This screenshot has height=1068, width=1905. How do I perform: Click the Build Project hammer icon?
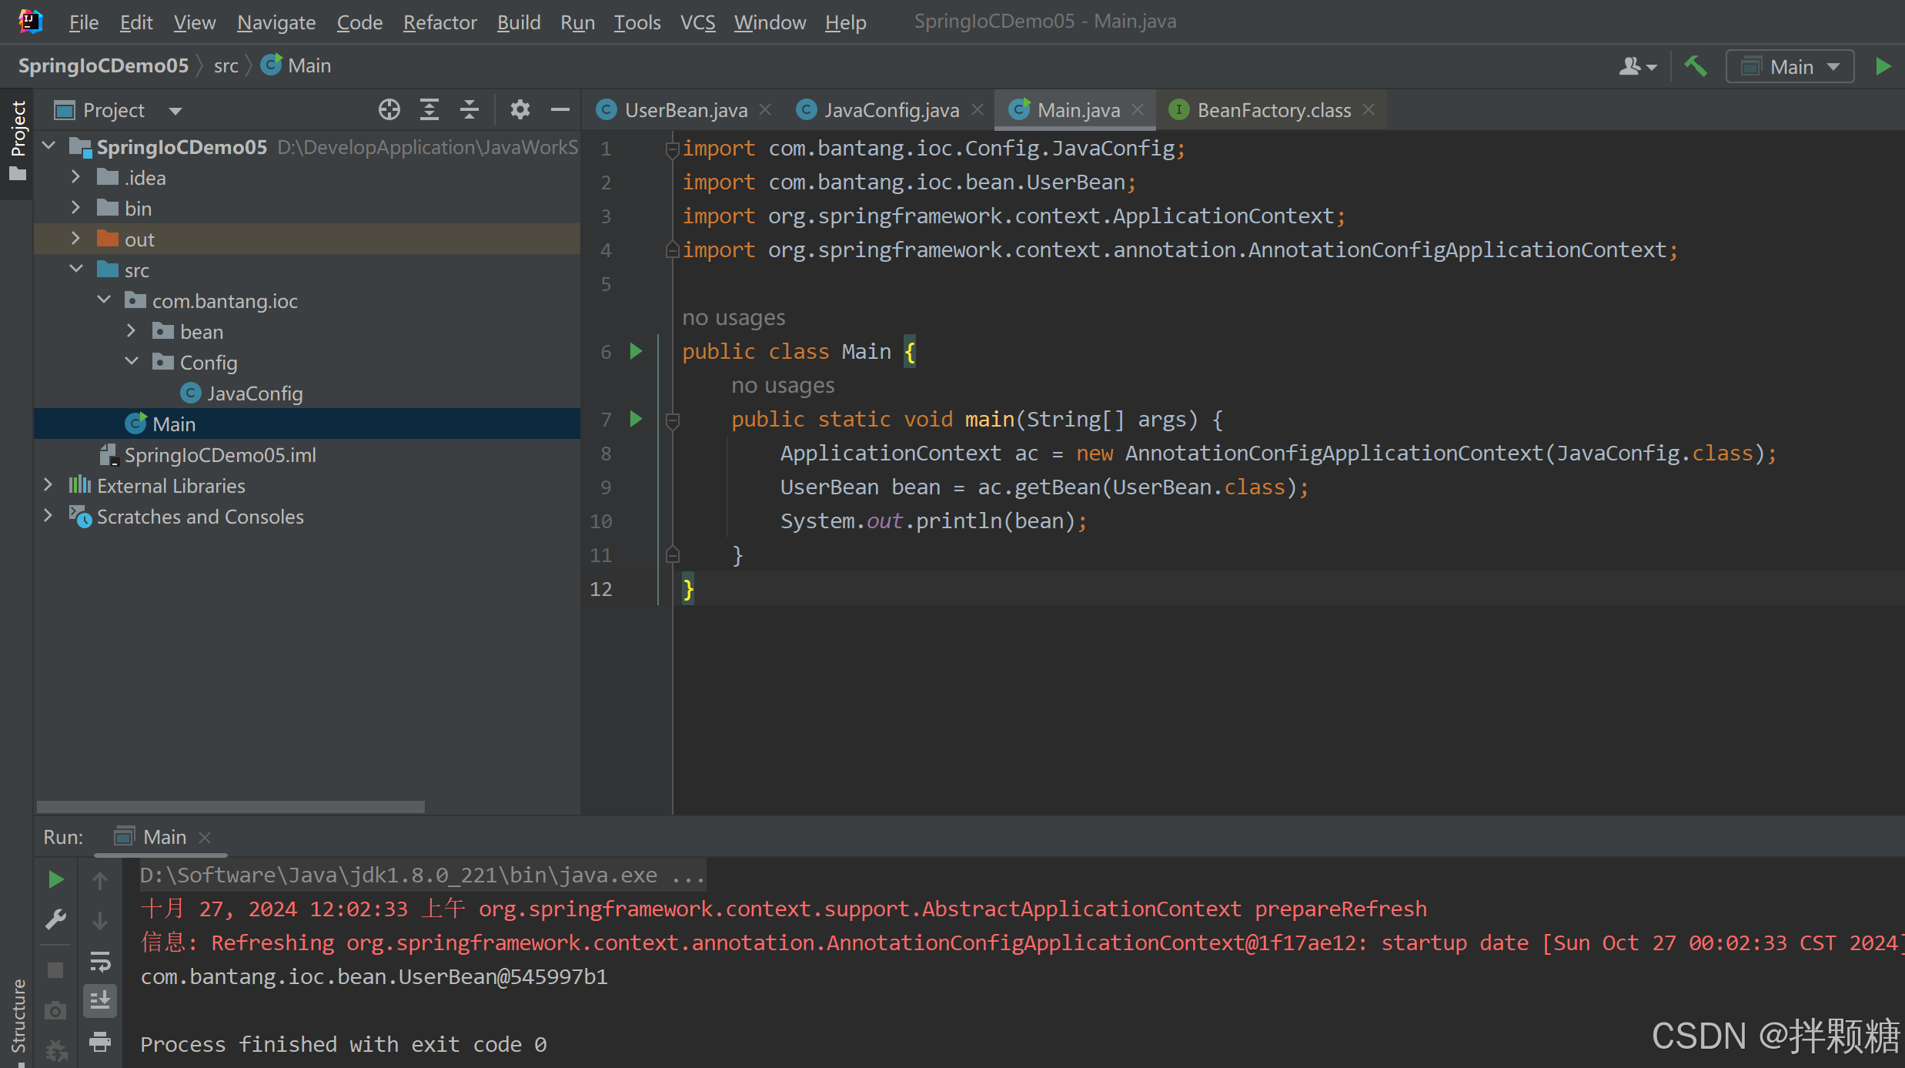1696,66
